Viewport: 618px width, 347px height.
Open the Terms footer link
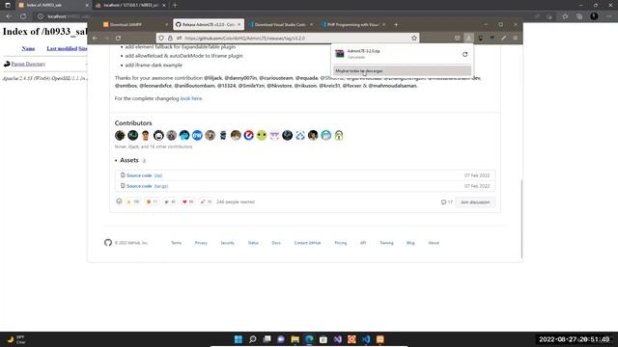click(x=176, y=243)
